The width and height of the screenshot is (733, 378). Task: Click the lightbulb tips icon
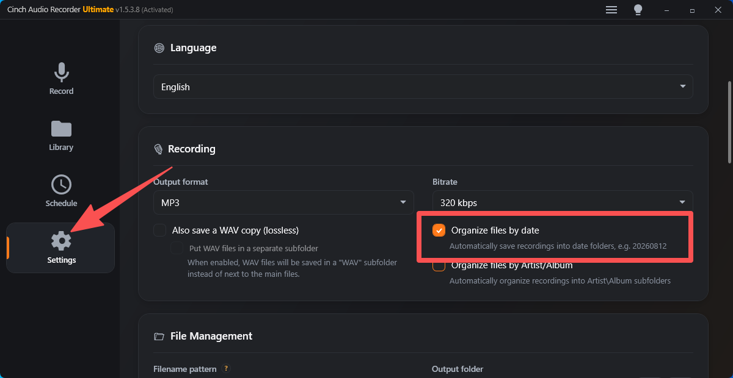coord(638,10)
